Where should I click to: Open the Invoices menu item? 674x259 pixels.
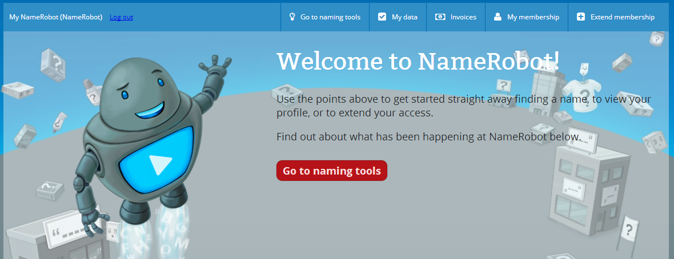[456, 17]
